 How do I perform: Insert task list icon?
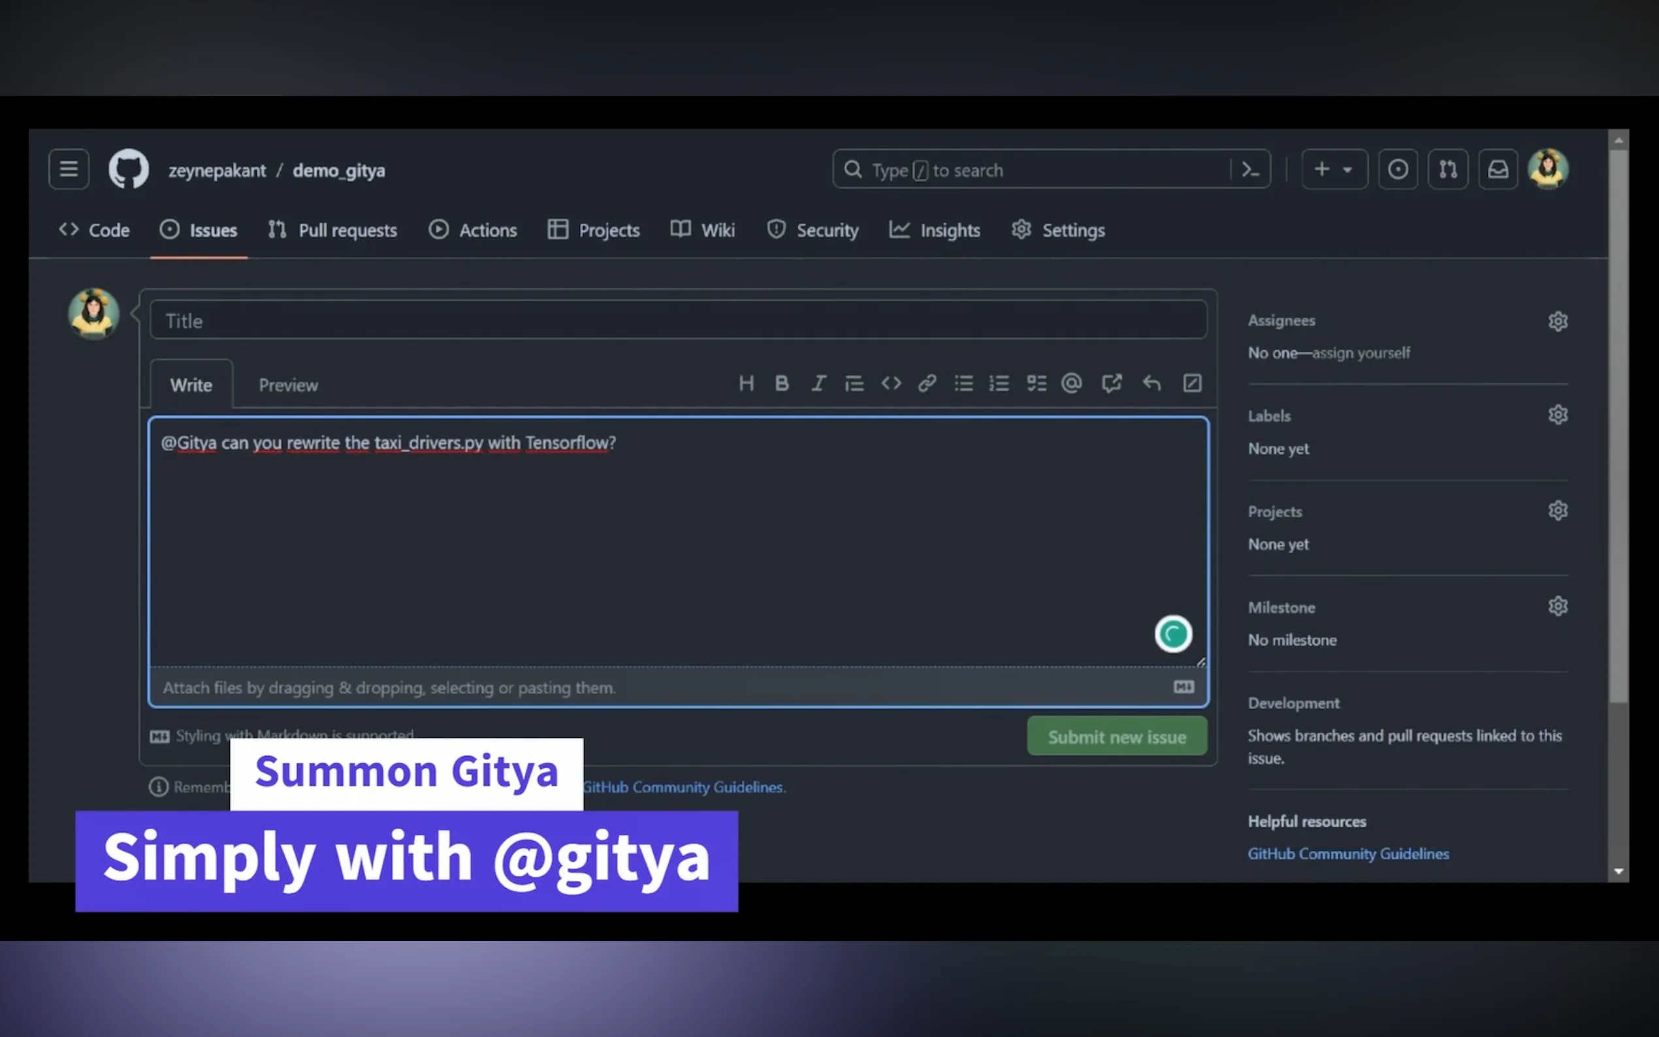[1037, 383]
